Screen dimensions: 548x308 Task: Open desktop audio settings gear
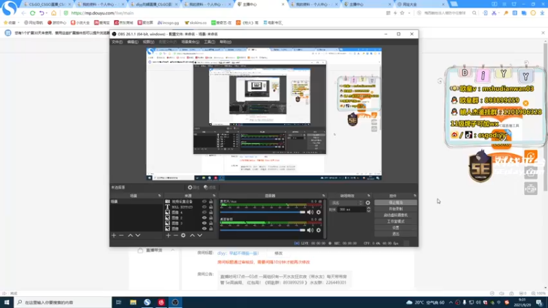[x=319, y=230]
